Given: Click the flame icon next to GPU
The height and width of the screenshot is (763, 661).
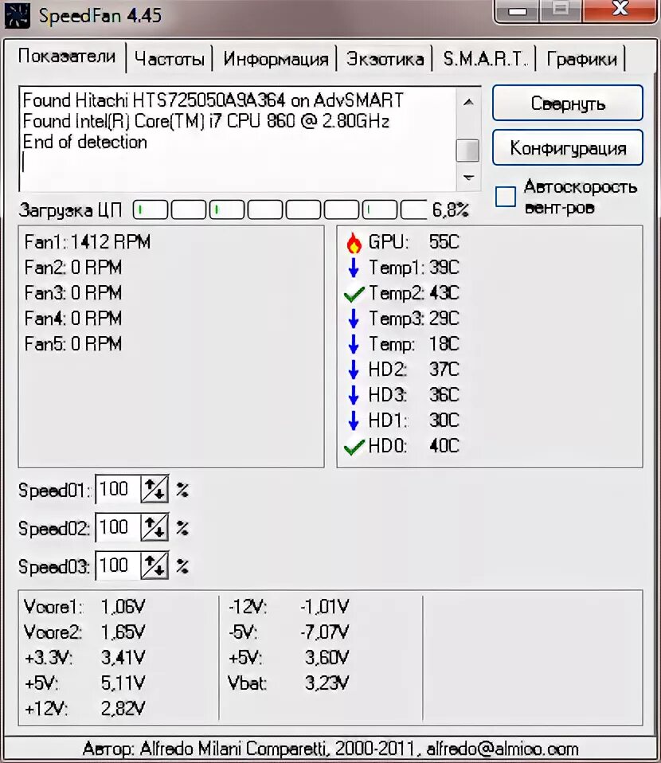Looking at the screenshot, I should tap(354, 242).
